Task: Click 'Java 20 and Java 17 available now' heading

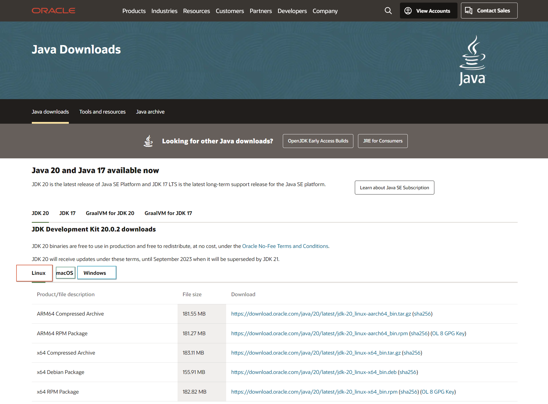Action: coord(95,171)
